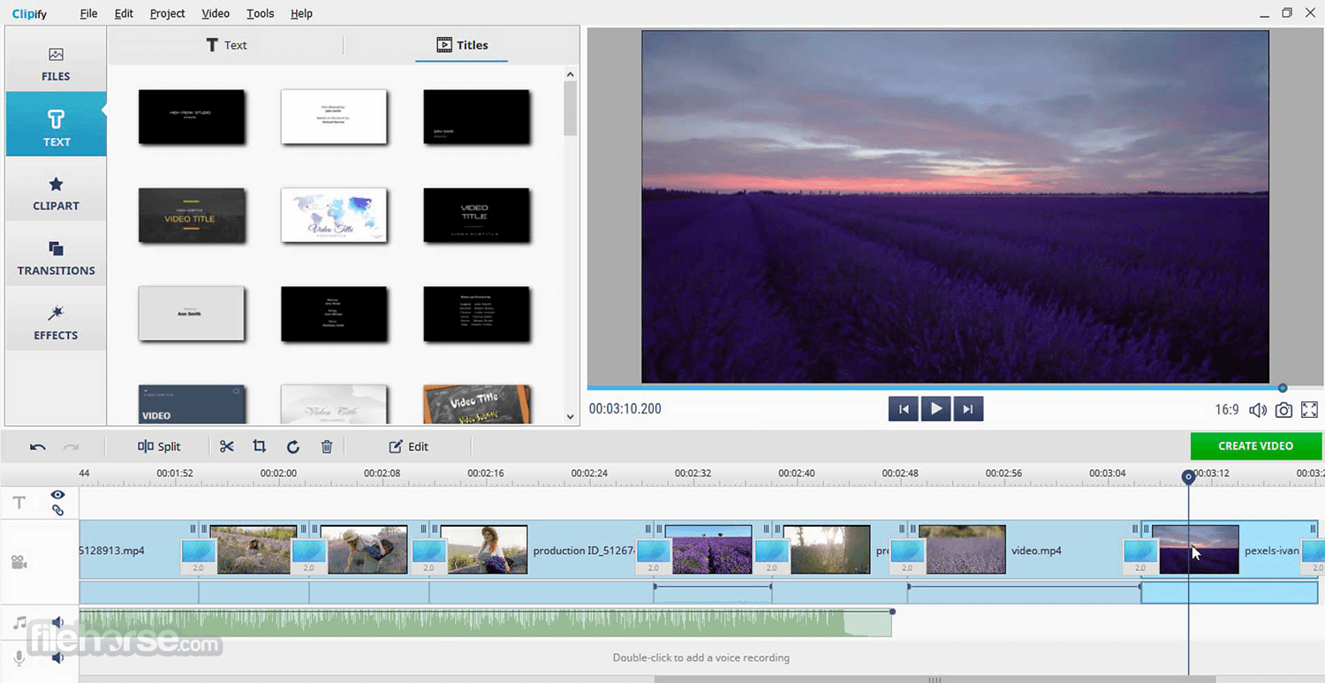Select the transition just before the pexels-ivan clip
The height and width of the screenshot is (683, 1325).
(1140, 557)
